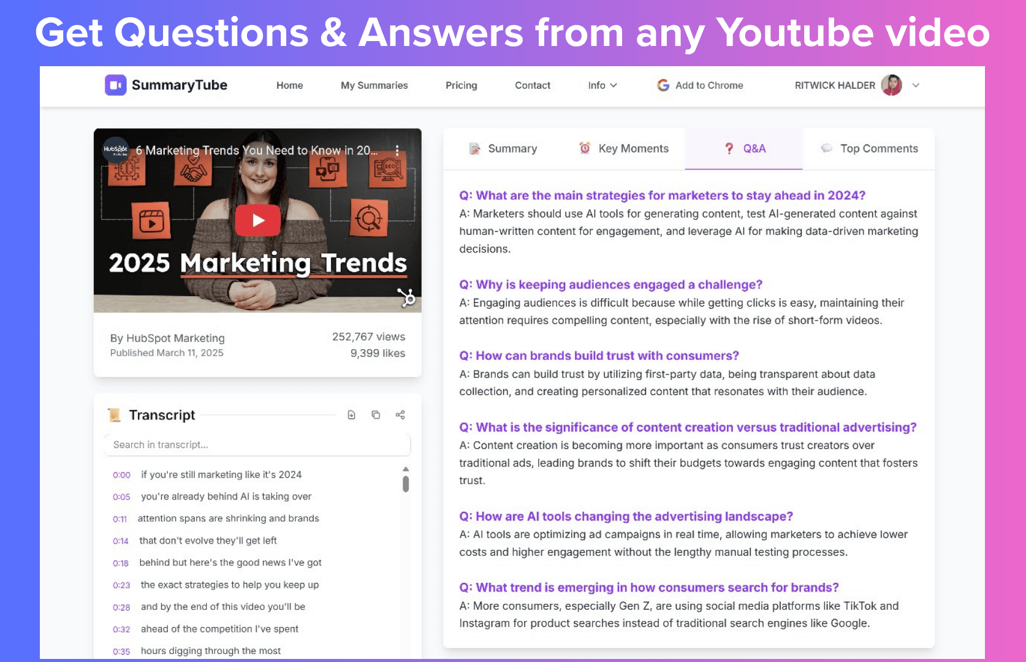Switch to the Summary tab
Screen dimensions: 1026x662
pos(503,148)
